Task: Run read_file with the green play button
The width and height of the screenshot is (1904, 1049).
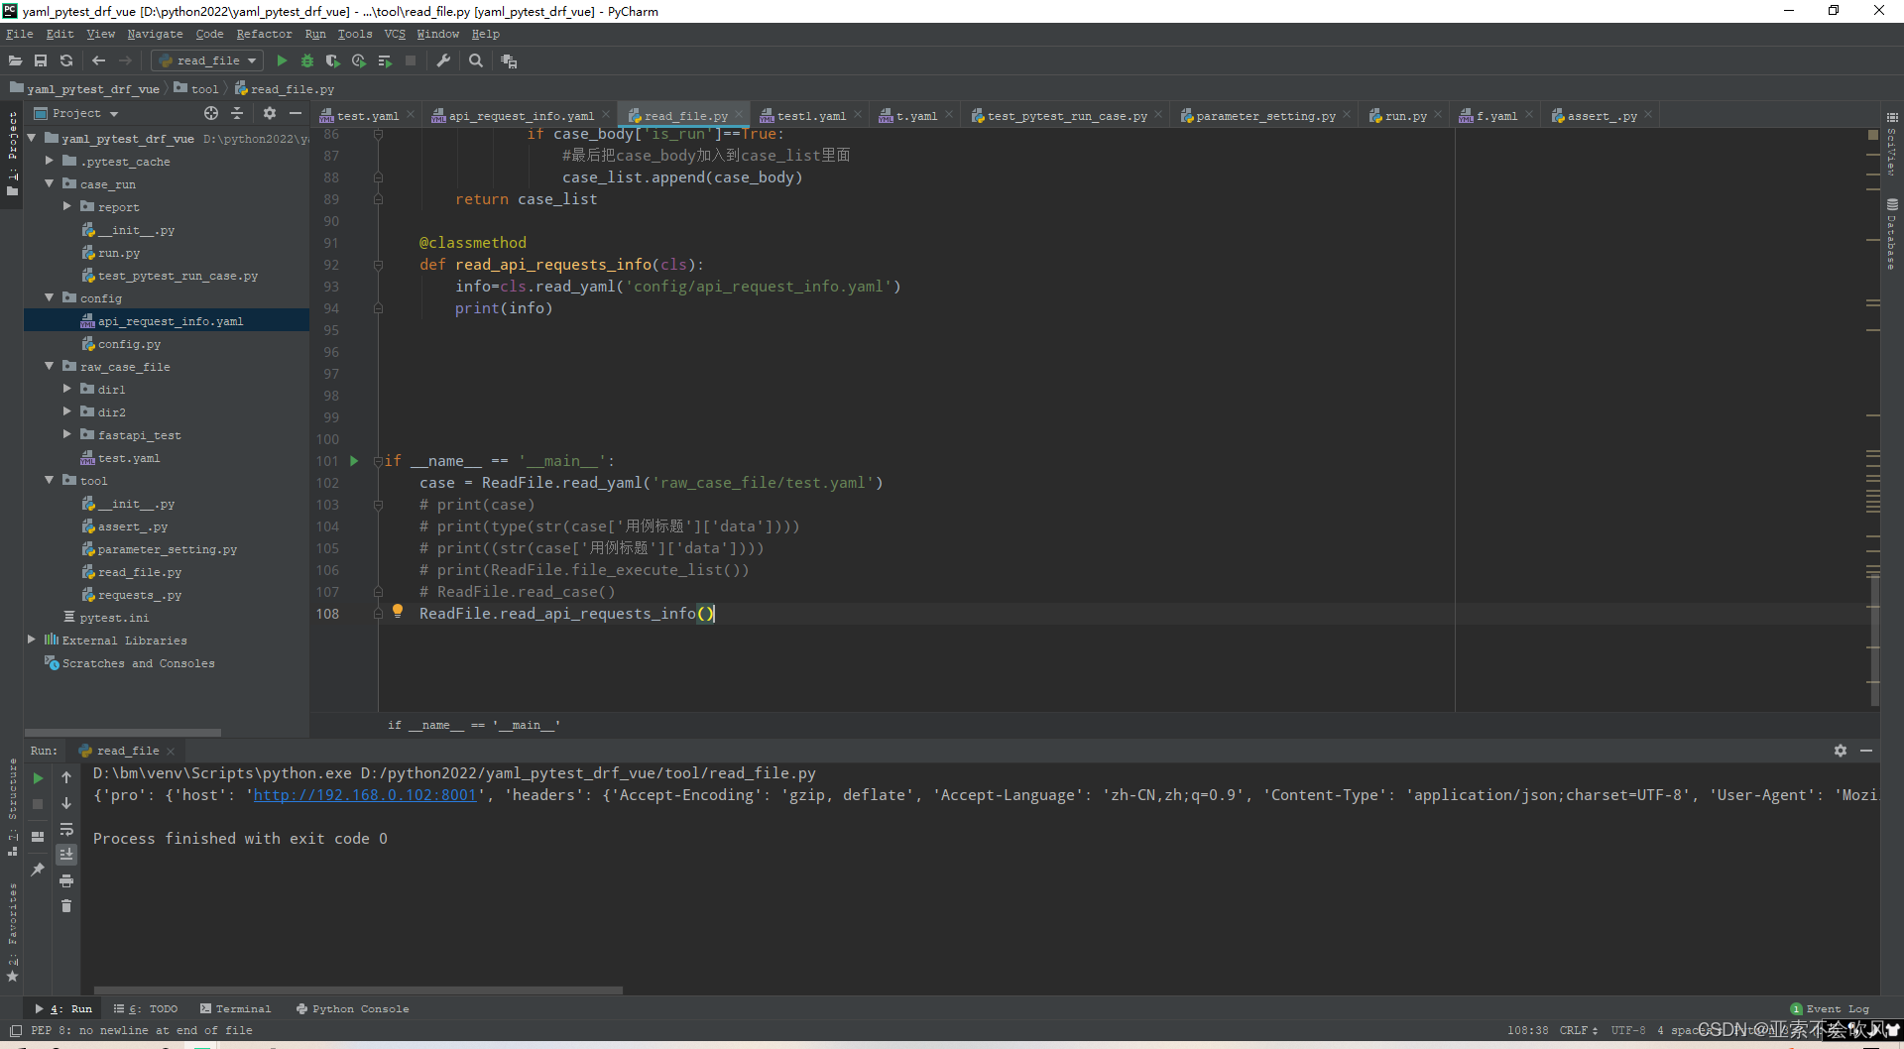Action: coord(282,60)
